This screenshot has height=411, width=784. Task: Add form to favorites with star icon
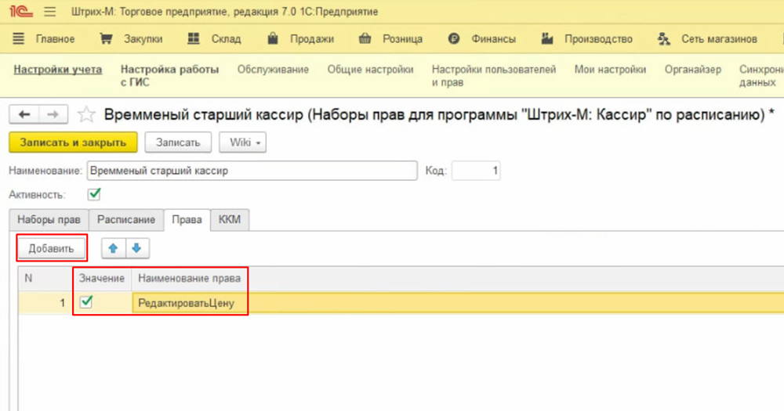(86, 116)
